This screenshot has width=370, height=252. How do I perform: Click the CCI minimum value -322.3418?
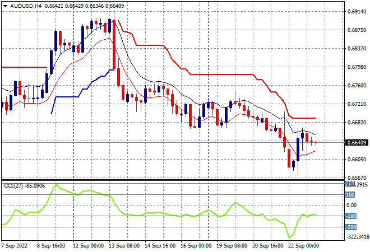pos(358,236)
